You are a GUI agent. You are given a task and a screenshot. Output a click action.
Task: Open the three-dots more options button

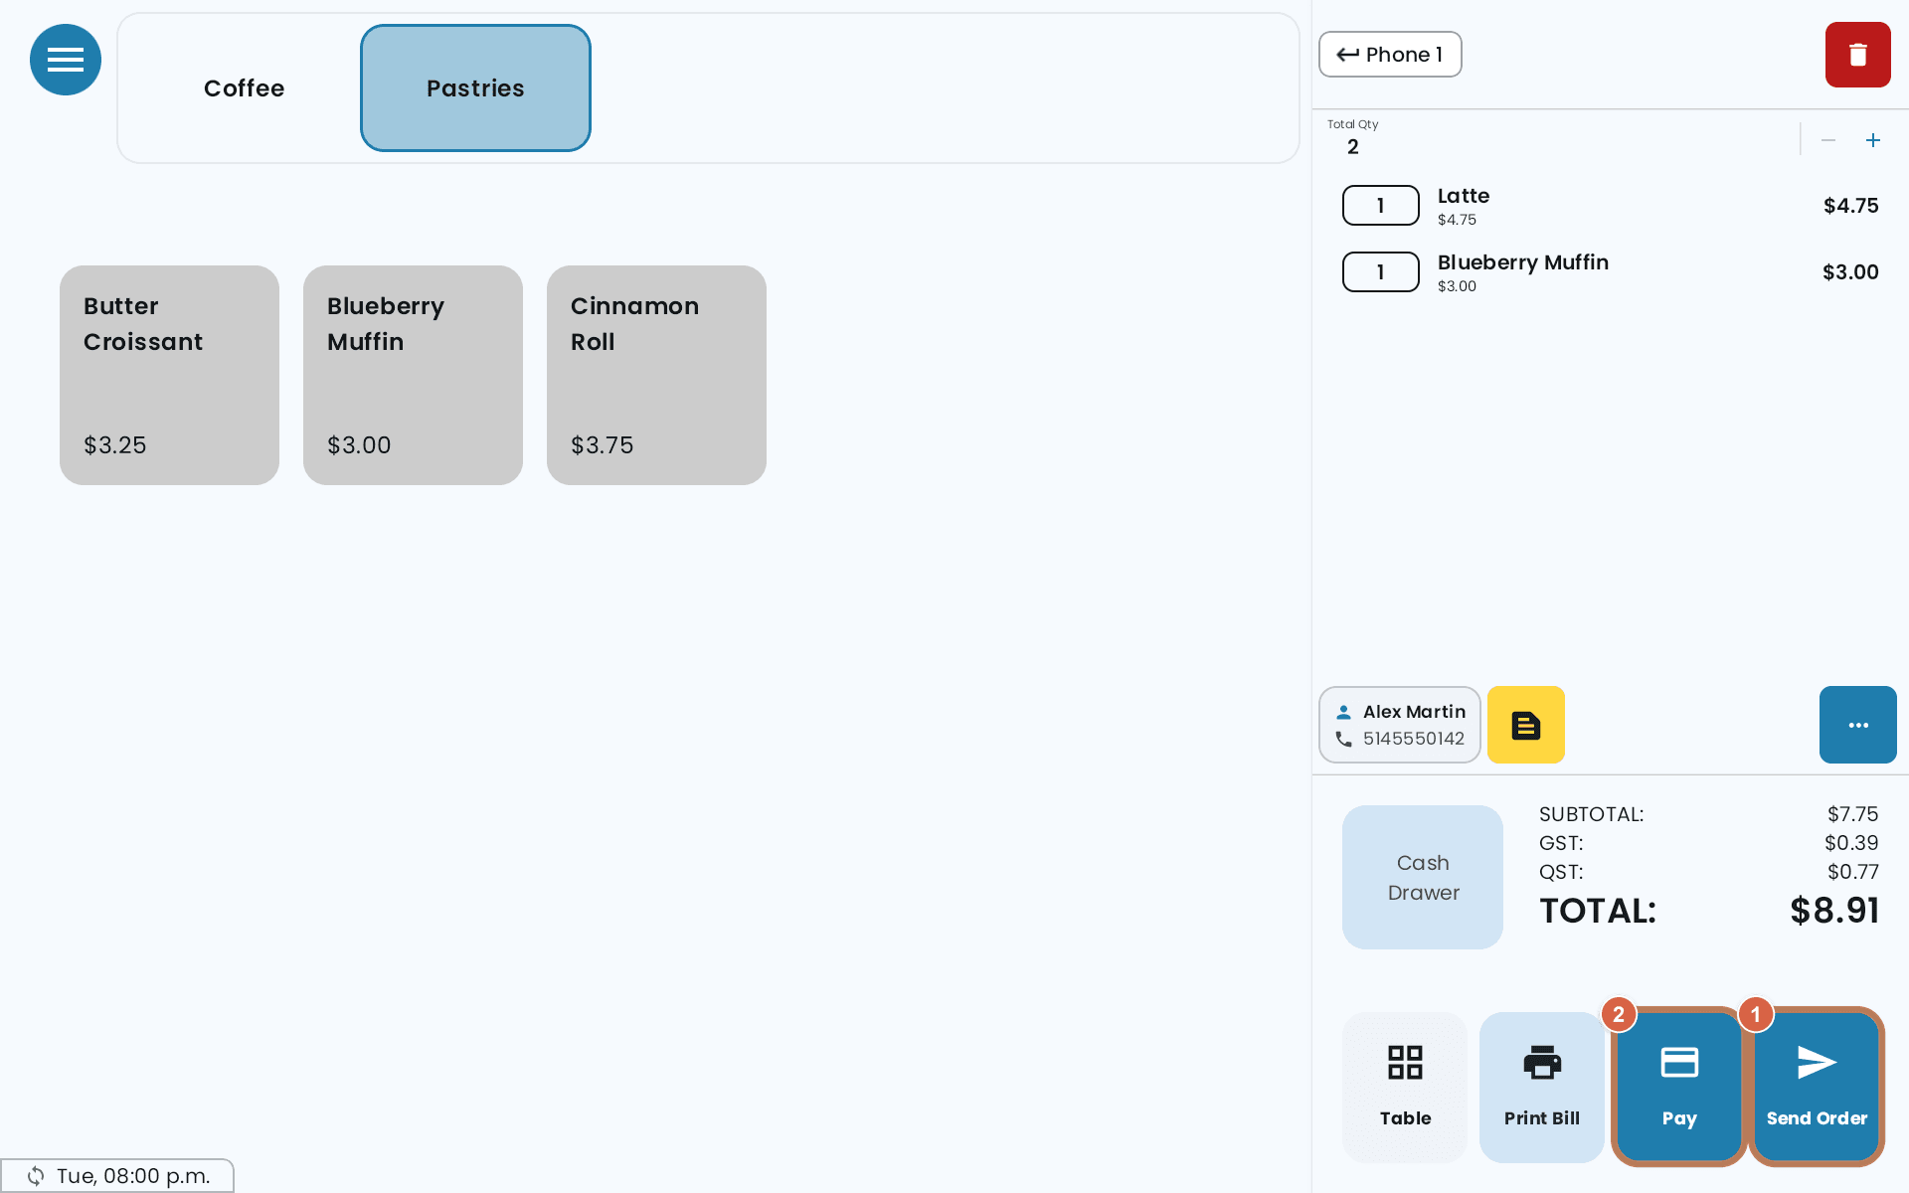(x=1857, y=725)
